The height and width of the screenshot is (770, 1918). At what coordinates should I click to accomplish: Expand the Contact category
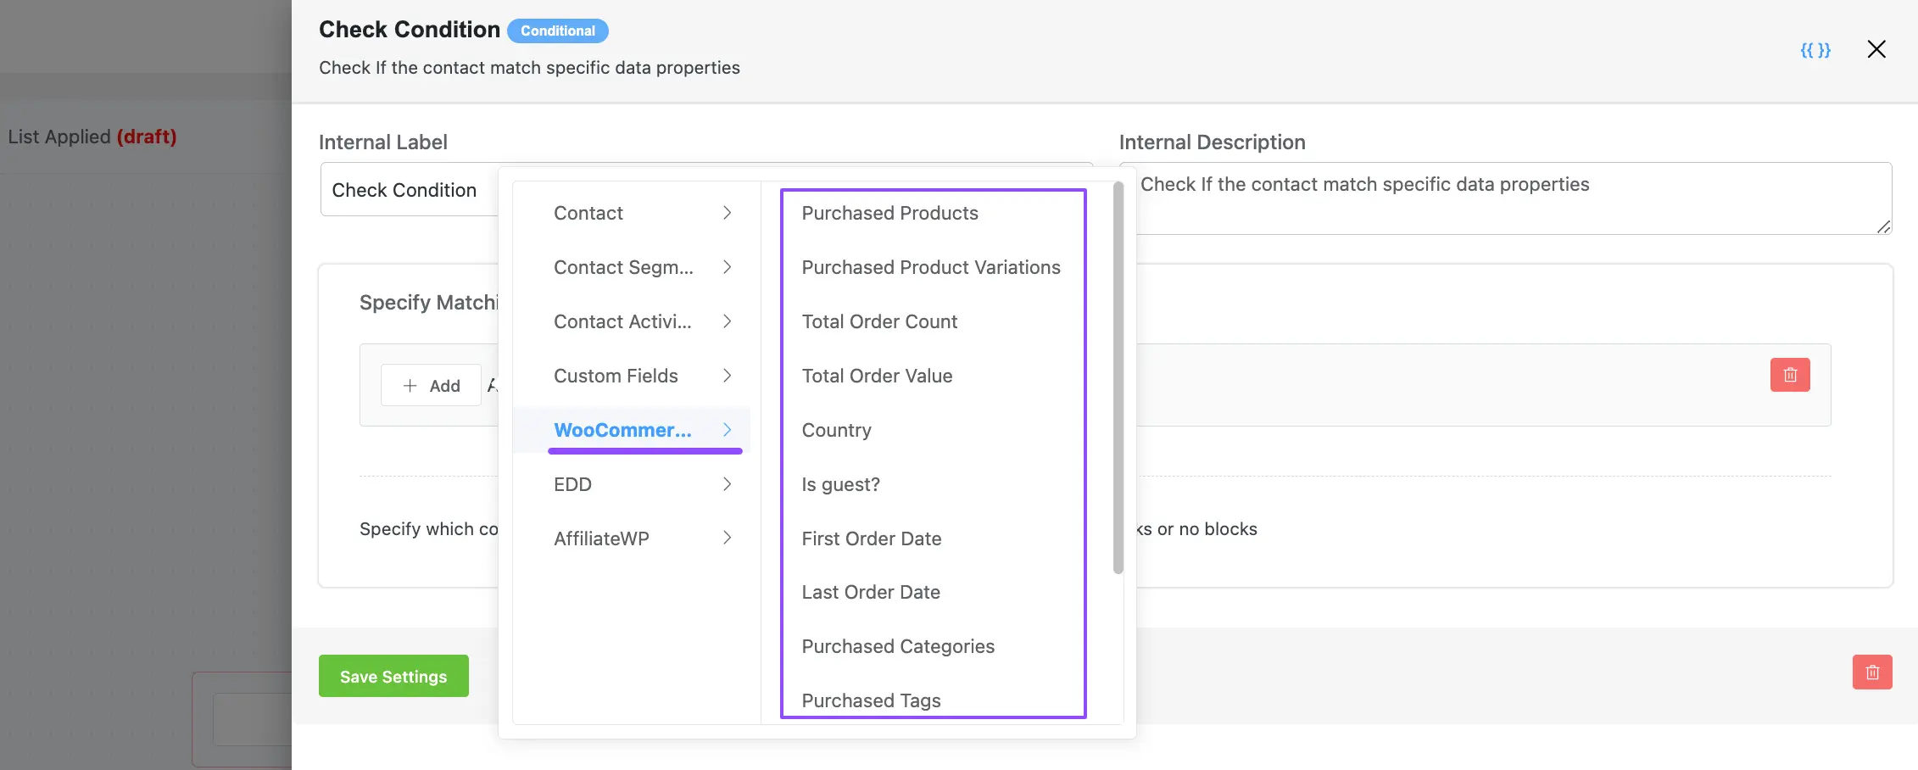click(632, 213)
